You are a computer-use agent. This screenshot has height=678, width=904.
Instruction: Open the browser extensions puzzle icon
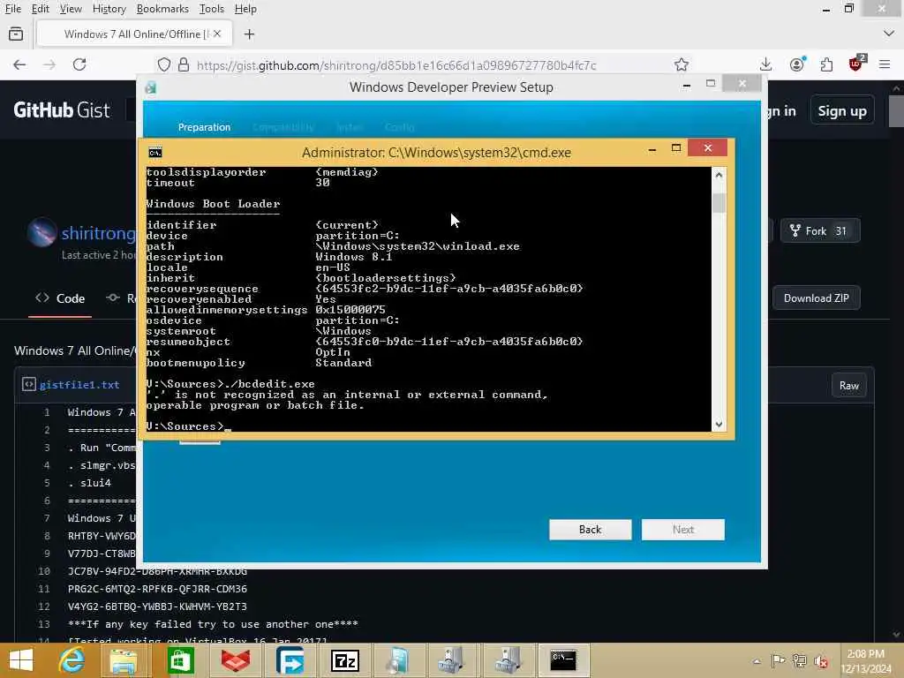[x=826, y=64]
